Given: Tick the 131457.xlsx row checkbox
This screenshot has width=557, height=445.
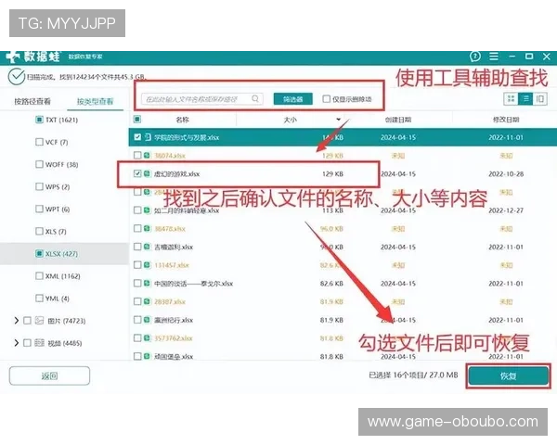Looking at the screenshot, I should 137,265.
